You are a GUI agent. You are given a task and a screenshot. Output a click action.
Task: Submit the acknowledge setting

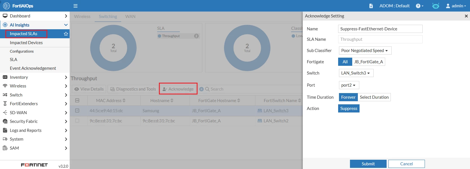368,164
